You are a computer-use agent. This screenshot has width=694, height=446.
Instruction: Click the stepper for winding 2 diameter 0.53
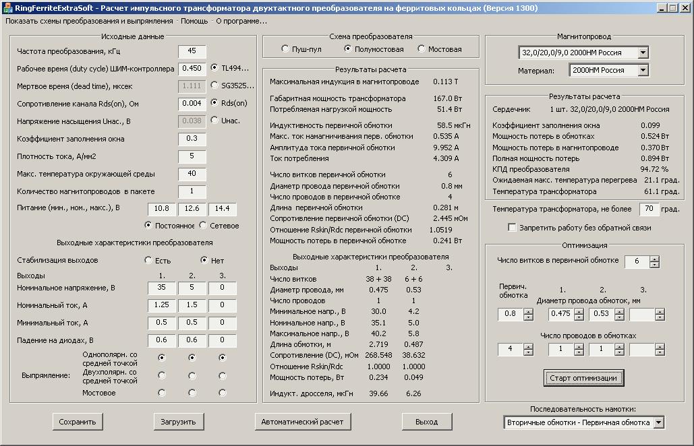tap(619, 314)
